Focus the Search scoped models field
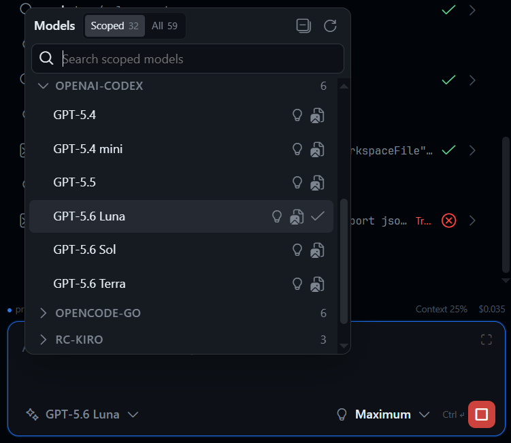 (188, 59)
